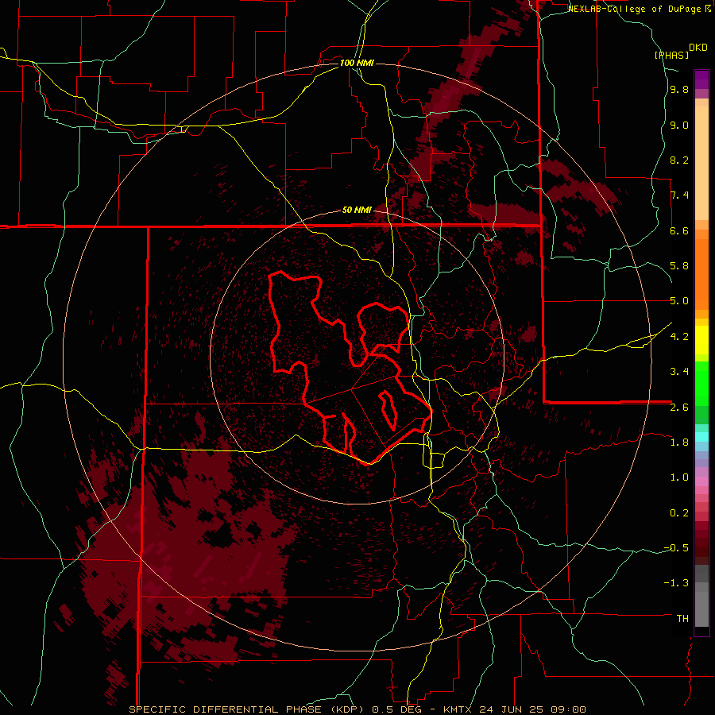The width and height of the screenshot is (715, 715).
Task: Pick the light peach band of the color bar
Action: point(701,162)
